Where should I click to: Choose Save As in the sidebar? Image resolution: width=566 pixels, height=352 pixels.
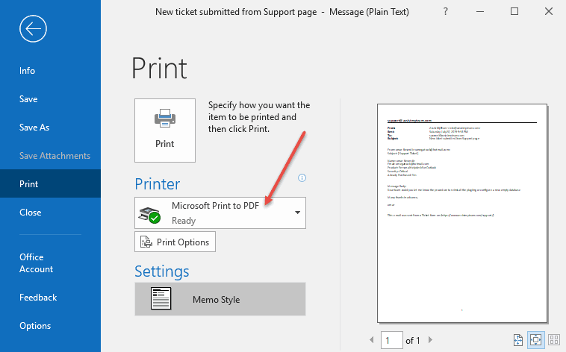(34, 128)
